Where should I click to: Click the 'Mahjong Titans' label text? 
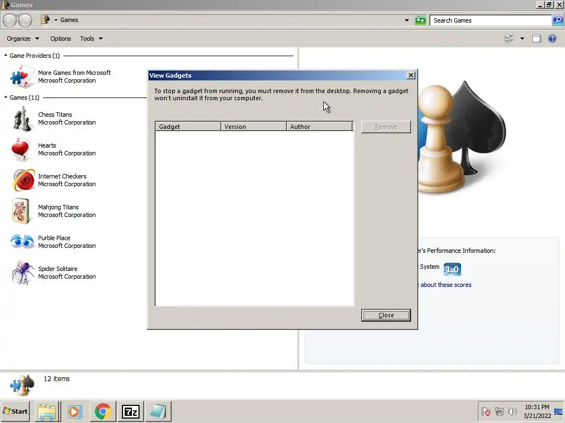tap(58, 207)
